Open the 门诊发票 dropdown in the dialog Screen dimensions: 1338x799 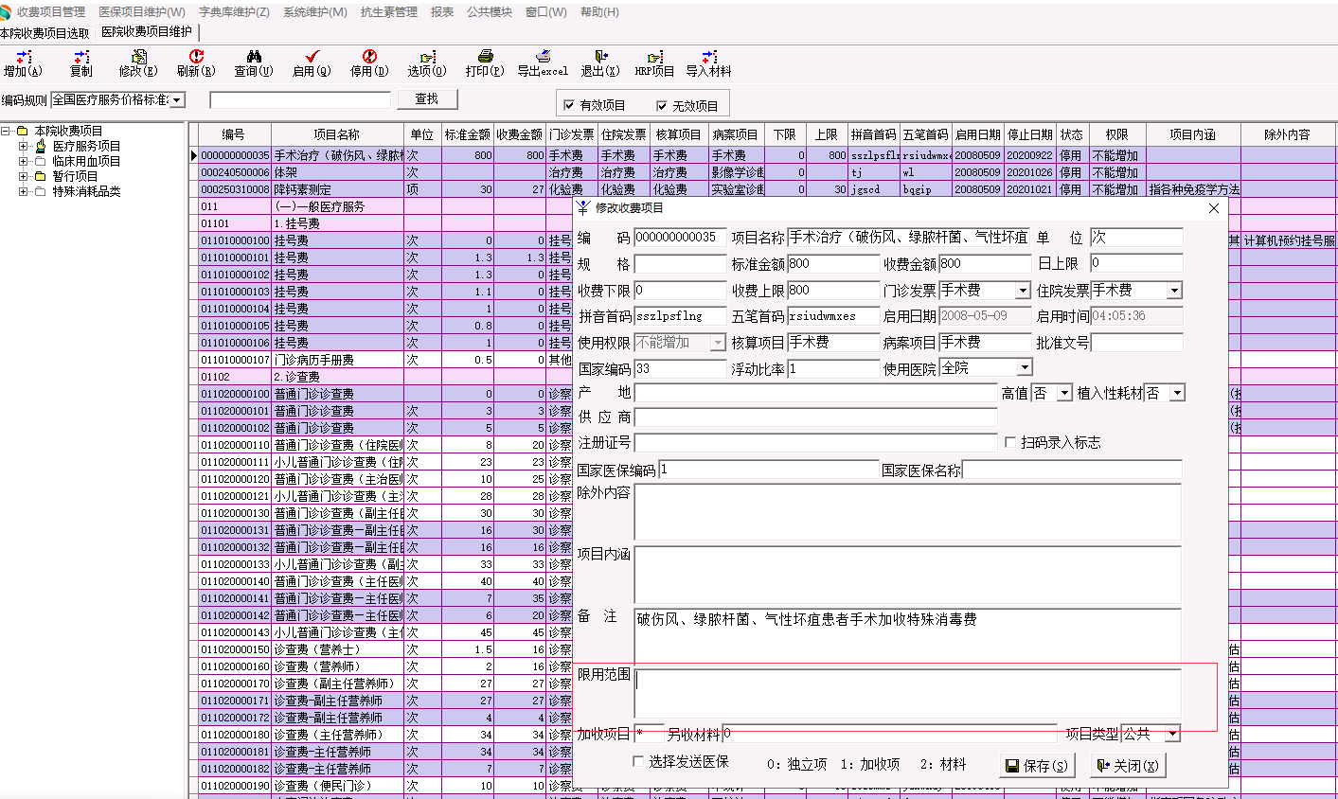coord(1023,291)
